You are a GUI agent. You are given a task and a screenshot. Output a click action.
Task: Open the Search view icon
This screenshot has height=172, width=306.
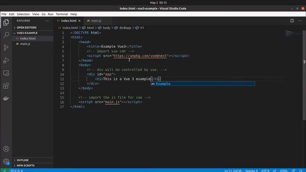(x=6, y=35)
